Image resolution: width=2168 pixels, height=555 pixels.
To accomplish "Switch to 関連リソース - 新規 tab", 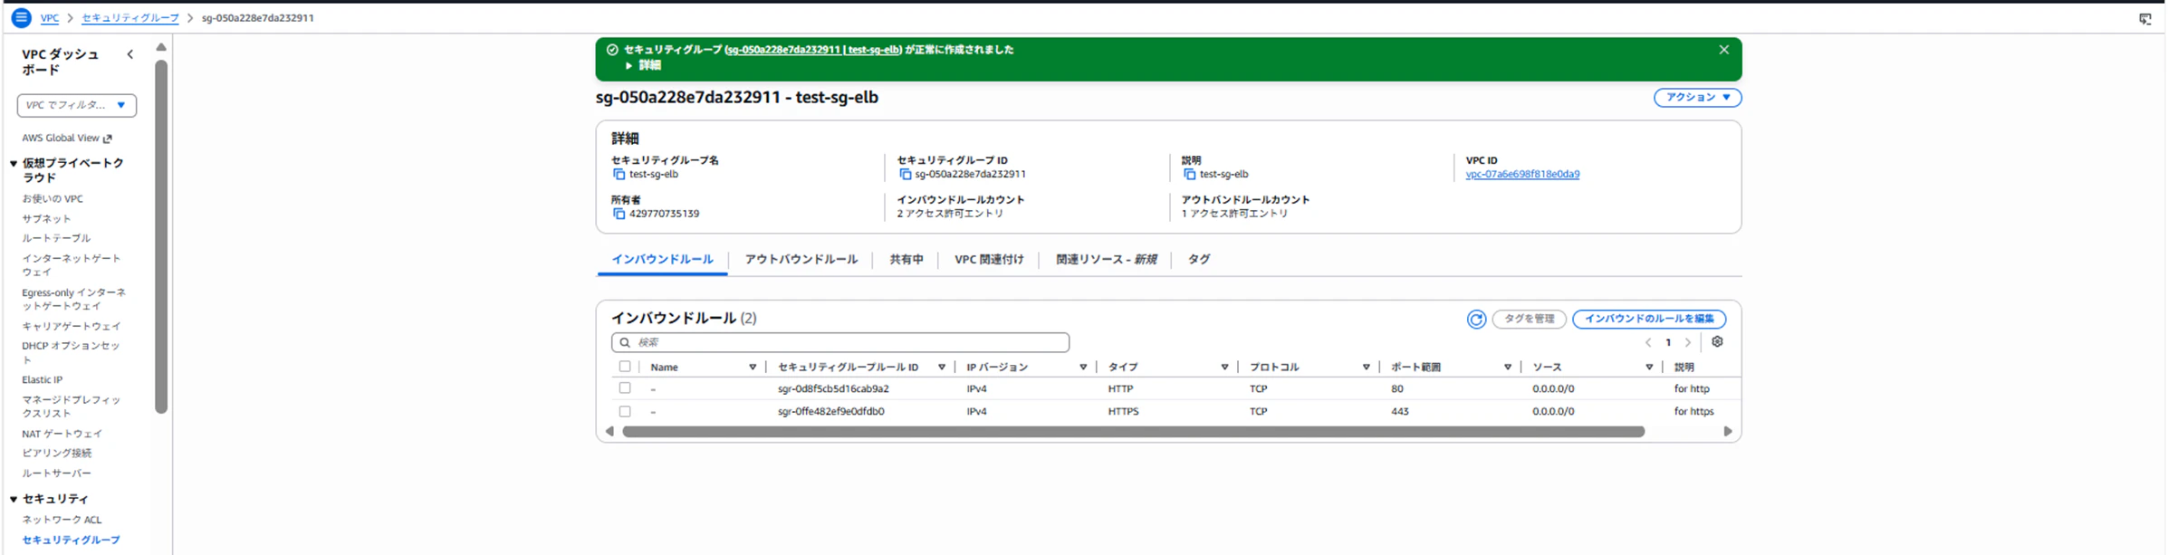I will point(1106,260).
